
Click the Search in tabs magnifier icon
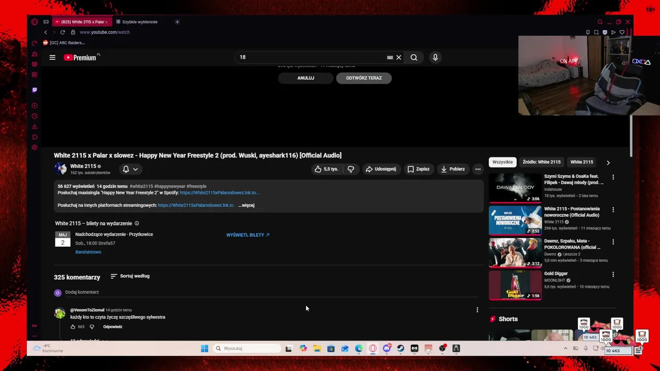[600, 22]
